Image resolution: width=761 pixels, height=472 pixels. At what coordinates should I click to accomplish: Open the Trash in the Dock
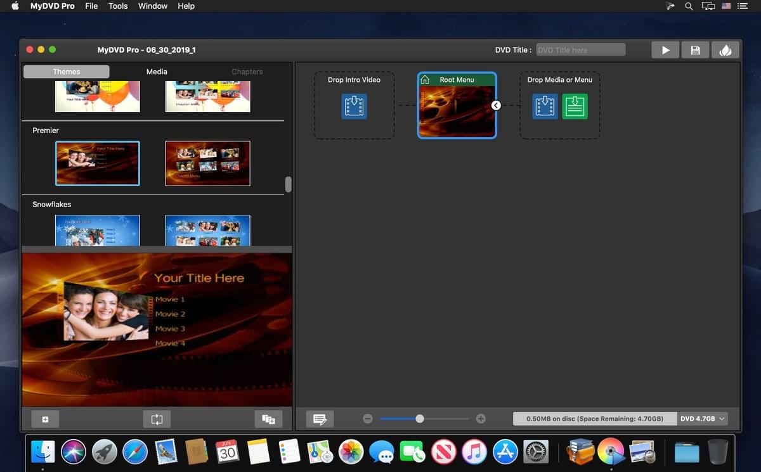click(718, 452)
